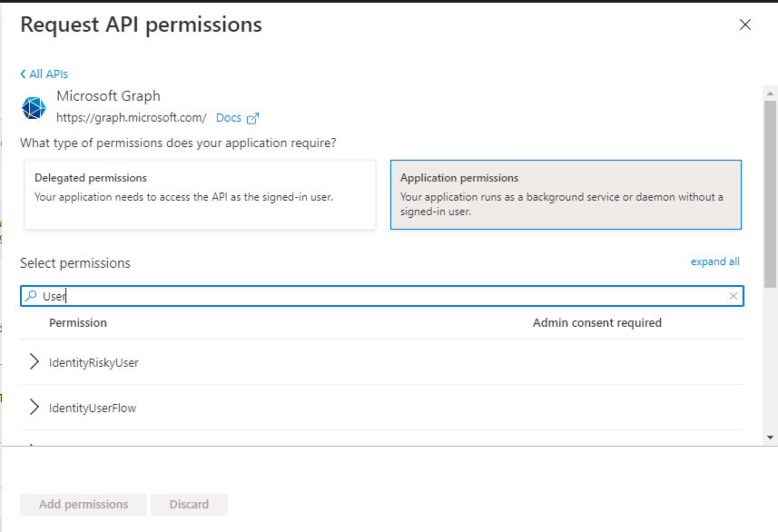Viewport: 778px width, 532px height.
Task: Click the Discard button
Action: coord(189,504)
